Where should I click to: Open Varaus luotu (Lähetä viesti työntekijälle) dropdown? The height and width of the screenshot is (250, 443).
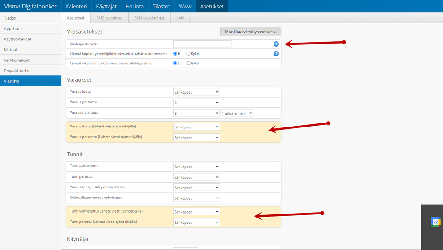click(x=196, y=127)
